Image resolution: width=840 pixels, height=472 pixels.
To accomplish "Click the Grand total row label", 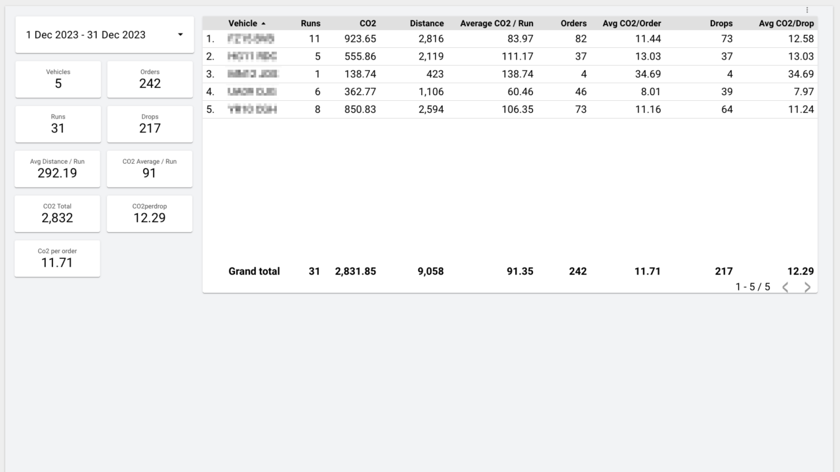I will click(254, 271).
